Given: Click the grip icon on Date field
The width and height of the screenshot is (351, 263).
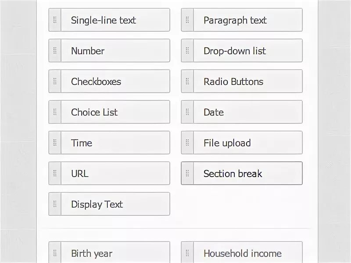Looking at the screenshot, I should pos(187,112).
